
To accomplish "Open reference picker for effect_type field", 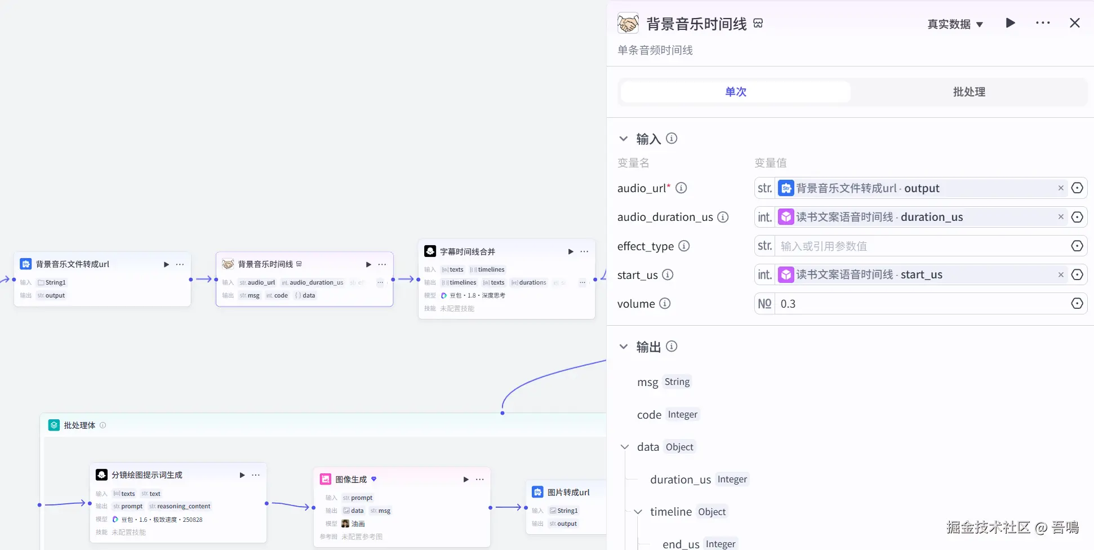I will coord(1077,246).
